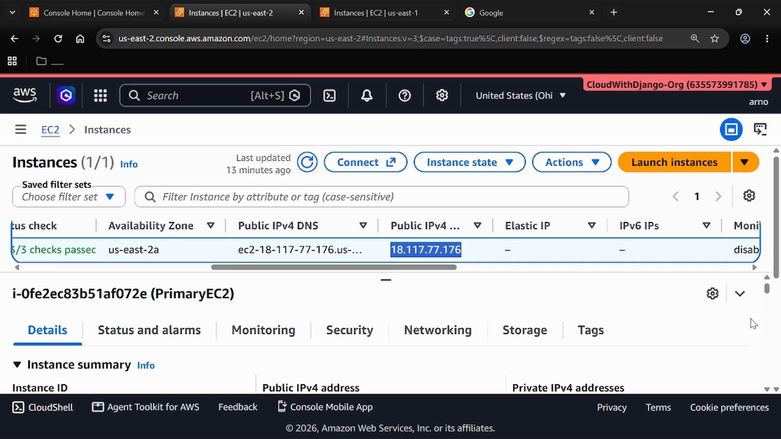The height and width of the screenshot is (439, 781).
Task: Launch CloudShell from the top navigation icon
Action: 329,96
